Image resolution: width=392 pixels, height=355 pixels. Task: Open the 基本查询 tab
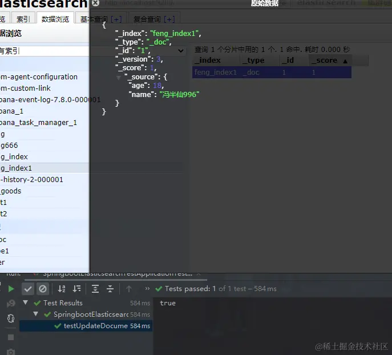click(x=94, y=19)
